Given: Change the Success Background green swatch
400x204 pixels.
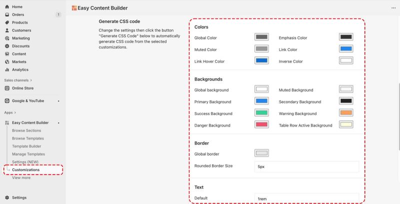Looking at the screenshot, I should pos(261,113).
